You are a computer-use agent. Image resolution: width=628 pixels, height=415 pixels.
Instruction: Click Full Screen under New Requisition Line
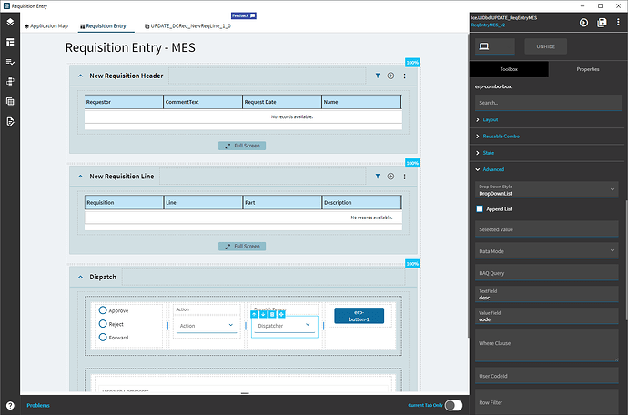coord(242,247)
